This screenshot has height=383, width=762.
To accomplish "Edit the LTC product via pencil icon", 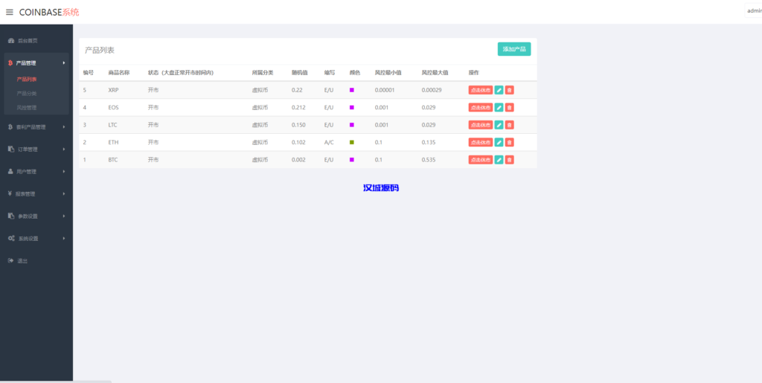I will (x=499, y=125).
